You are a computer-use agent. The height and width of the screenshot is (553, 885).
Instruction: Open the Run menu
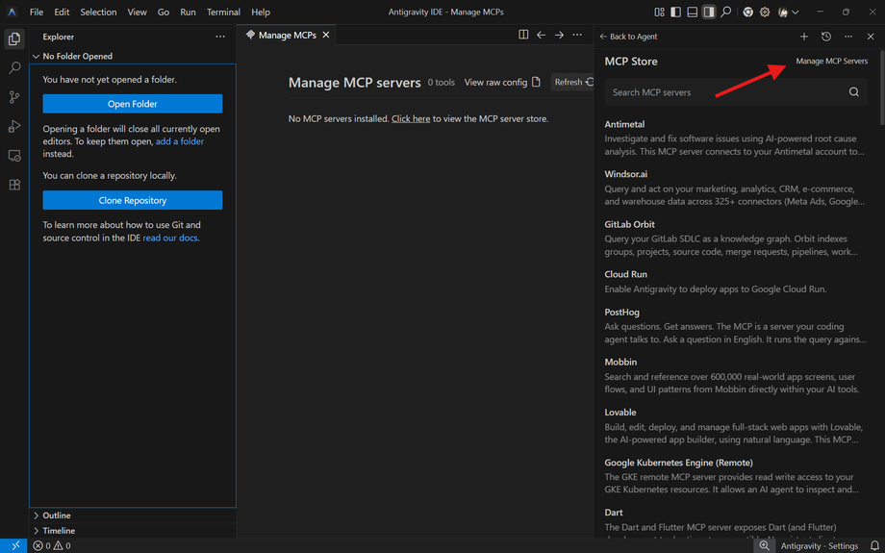point(188,12)
